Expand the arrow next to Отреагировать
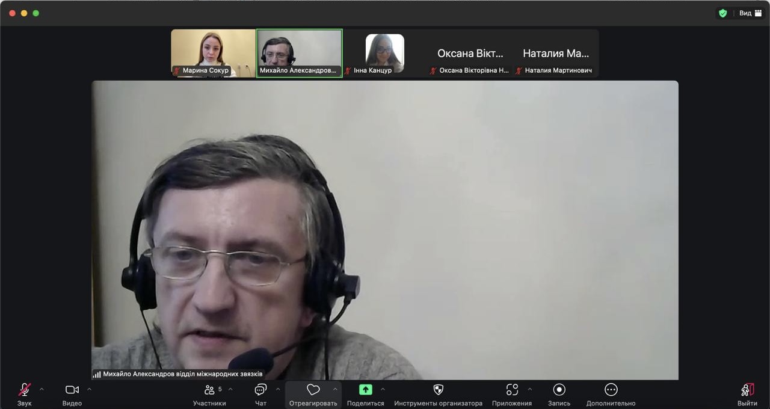This screenshot has height=409, width=770. tap(335, 389)
